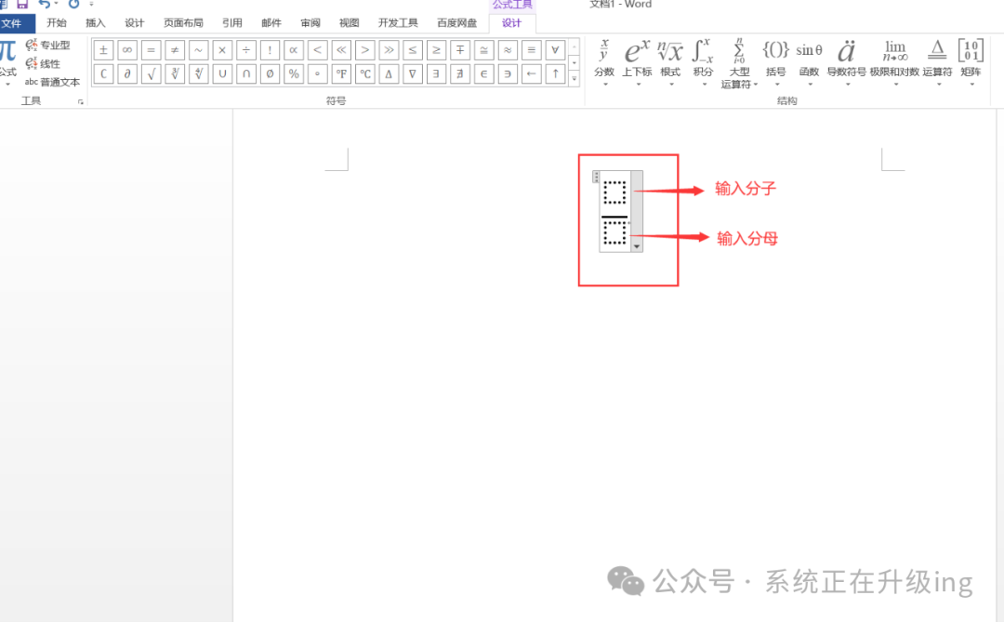Image resolution: width=1004 pixels, height=622 pixels.
Task: Insert the not-equal ≠ symbol
Action: [x=175, y=50]
